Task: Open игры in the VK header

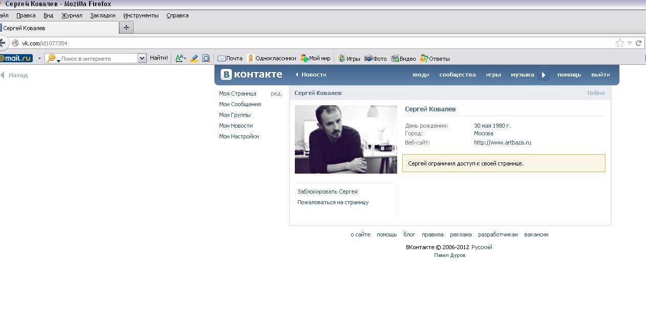Action: tap(493, 75)
